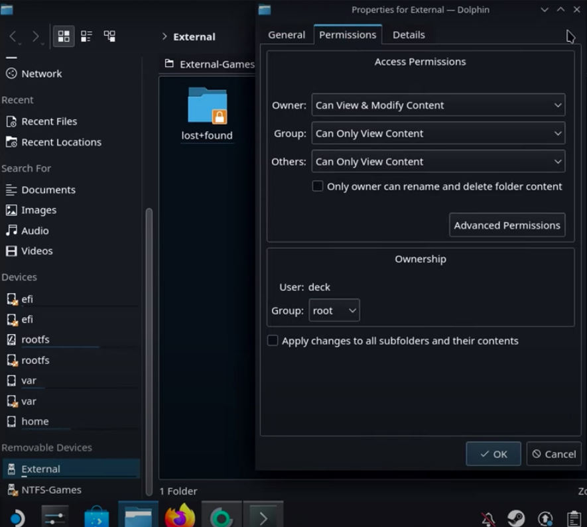Toggle Only owner can rename and delete checkbox

318,186
